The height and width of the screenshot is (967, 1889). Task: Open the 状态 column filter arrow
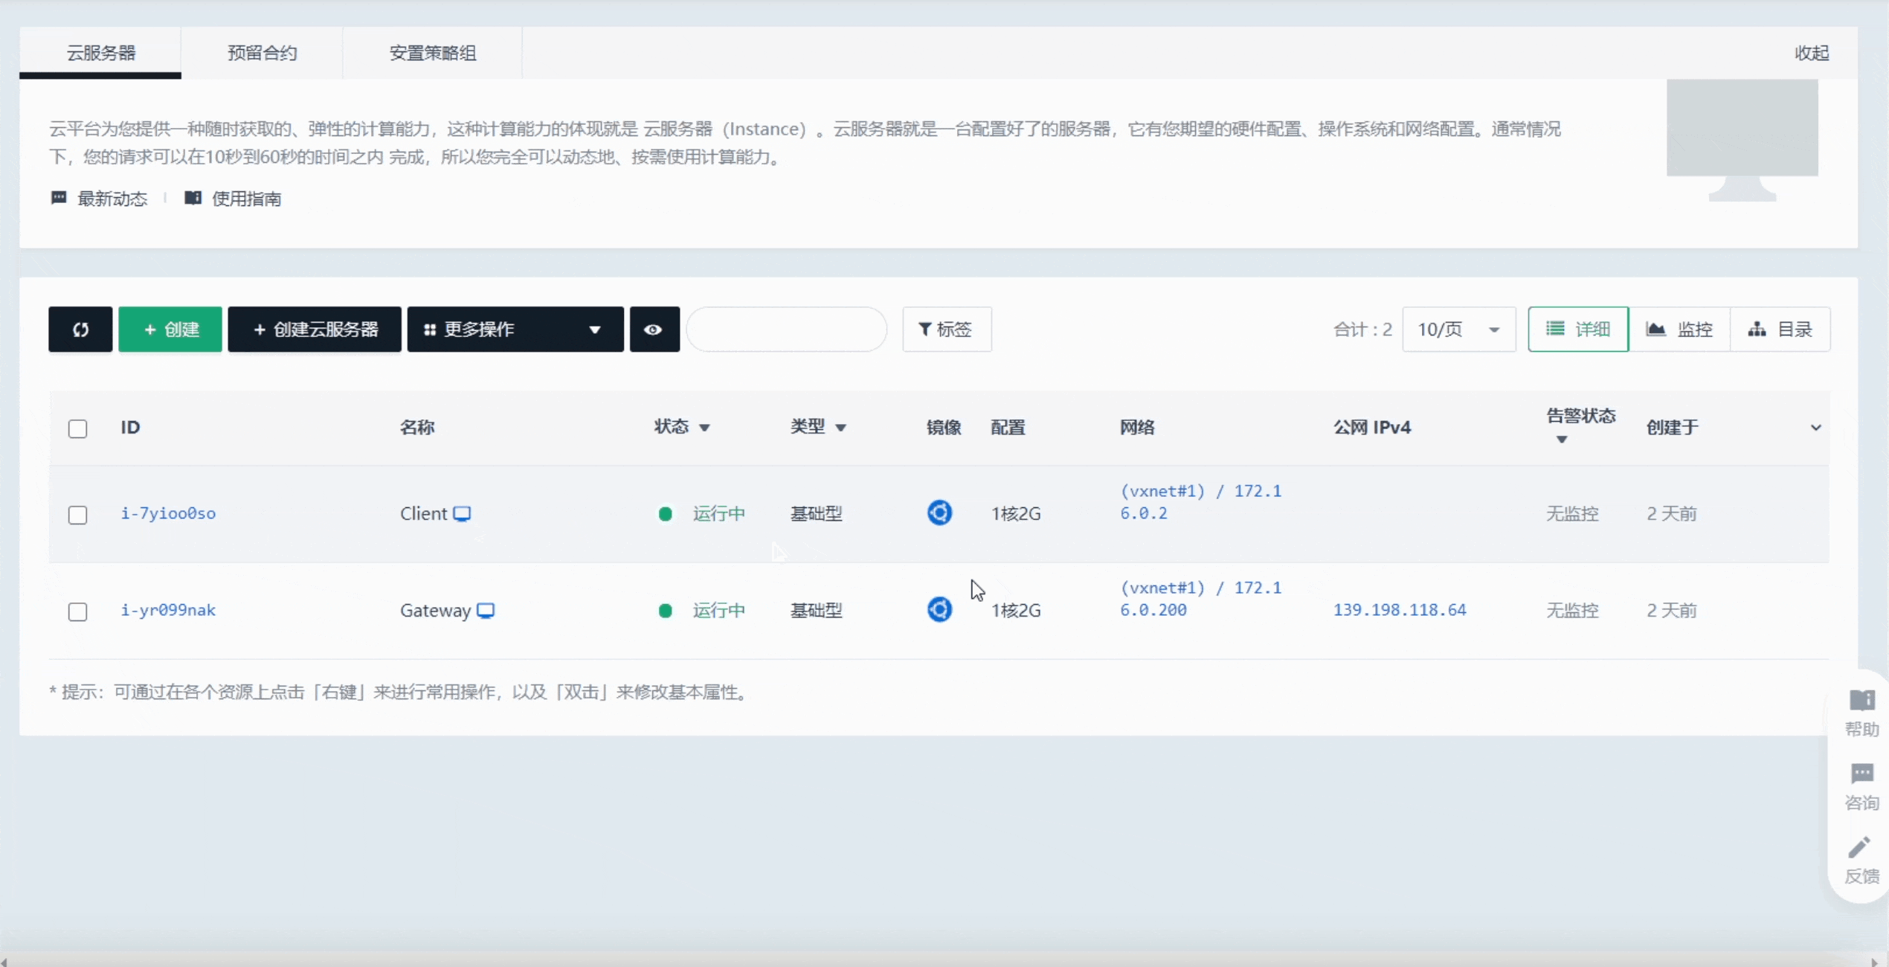[704, 428]
